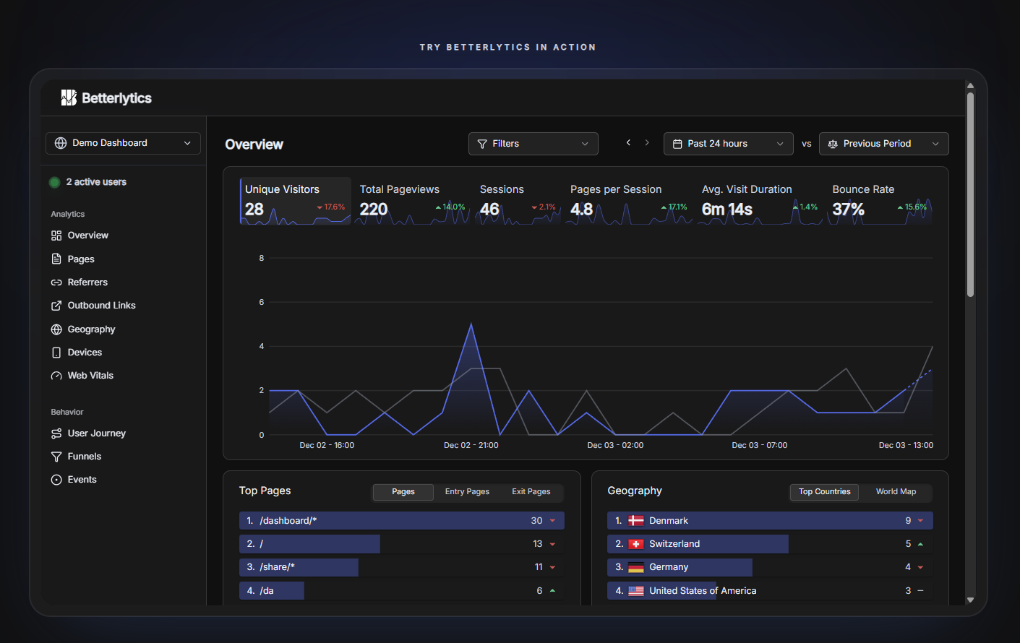Switch to the Entry Pages tab
Image resolution: width=1020 pixels, height=643 pixels.
pos(467,491)
